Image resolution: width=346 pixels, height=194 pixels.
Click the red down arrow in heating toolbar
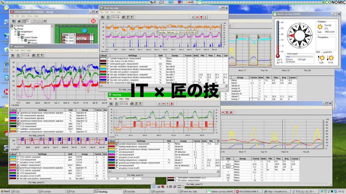[172, 103]
